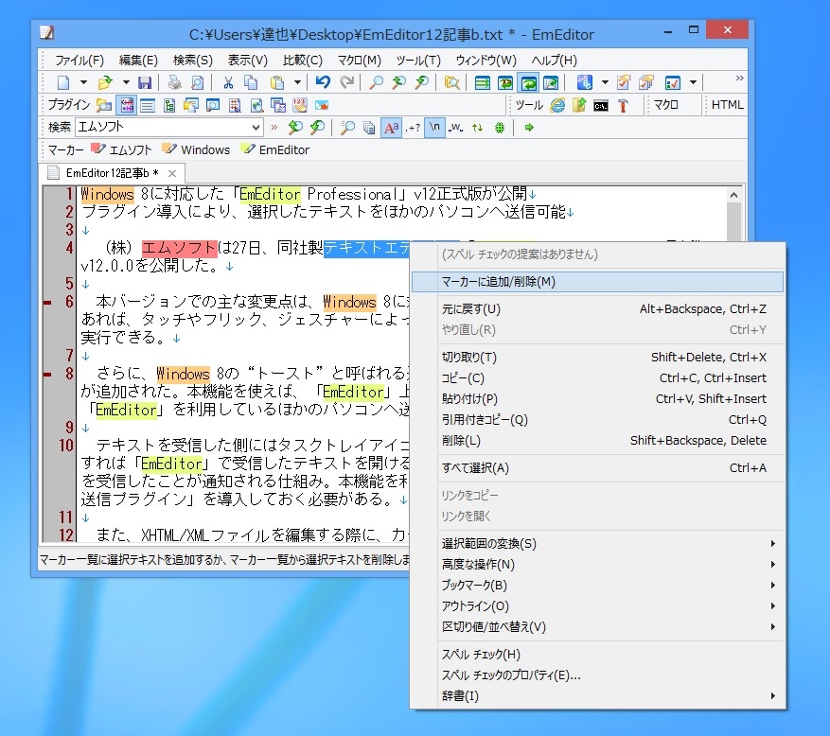Screen dimensions: 830x736
Task: Click Find Previous icon in search bar
Action: pyautogui.click(x=295, y=128)
